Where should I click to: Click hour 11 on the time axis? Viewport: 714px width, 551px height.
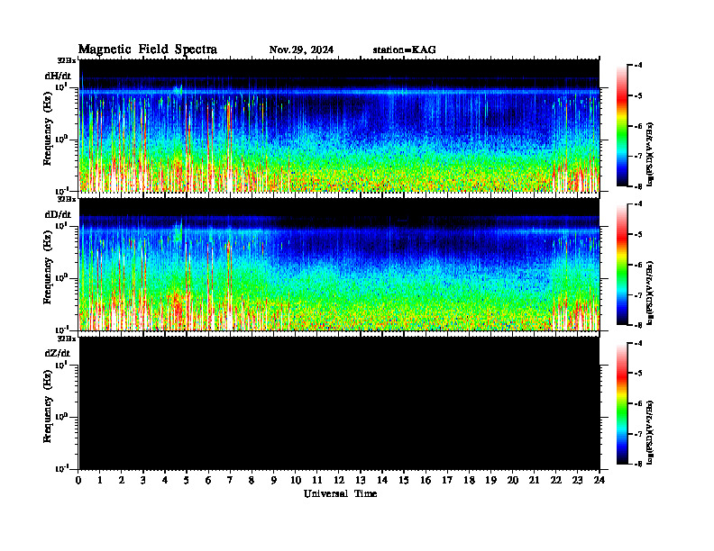coord(317,480)
